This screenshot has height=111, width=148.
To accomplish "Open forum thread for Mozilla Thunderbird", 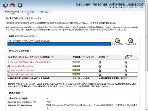I will [126, 66].
